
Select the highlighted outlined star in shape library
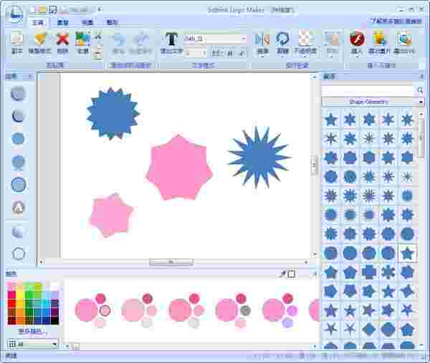(407, 253)
